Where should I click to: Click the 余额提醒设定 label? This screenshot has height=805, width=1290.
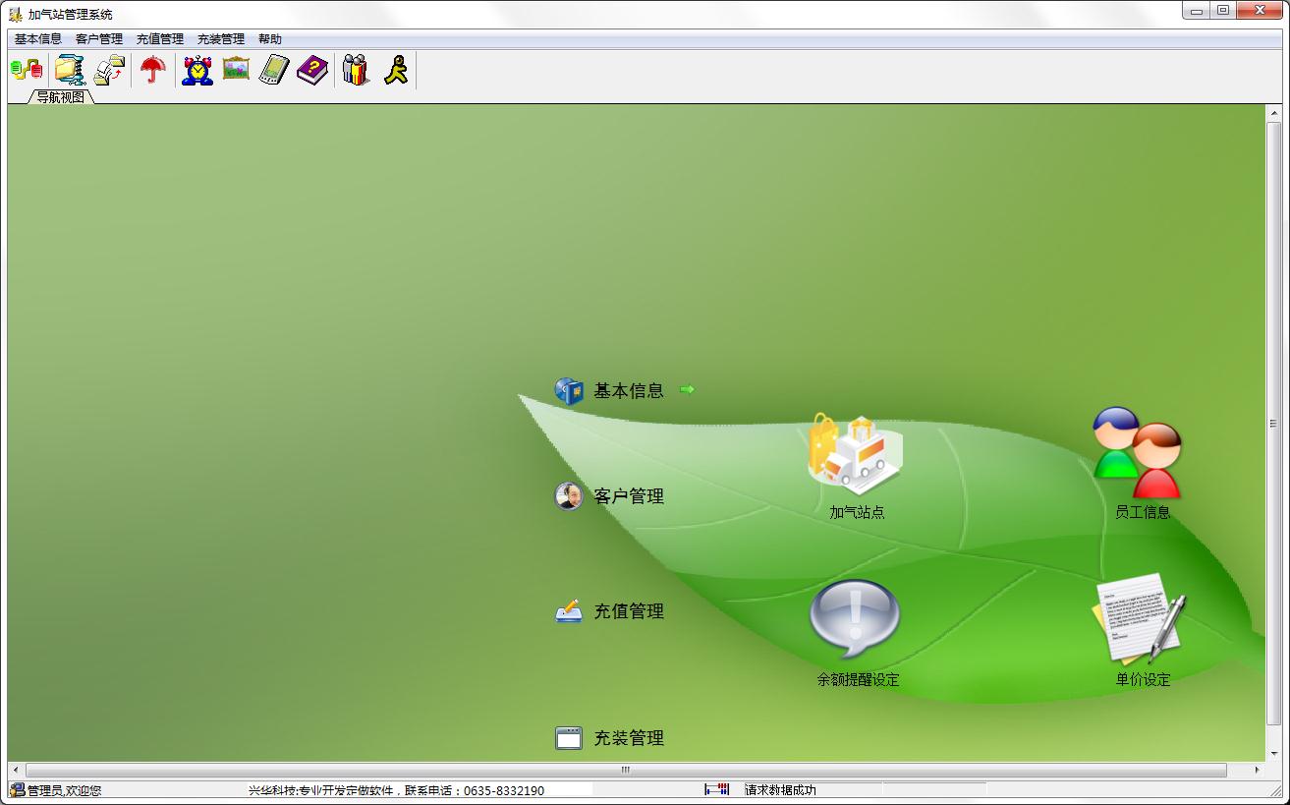858,679
